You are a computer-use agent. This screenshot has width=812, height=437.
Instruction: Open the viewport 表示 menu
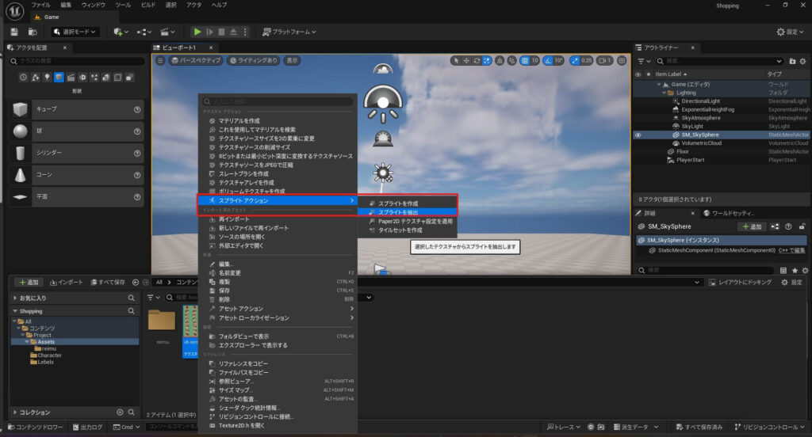[x=293, y=60]
